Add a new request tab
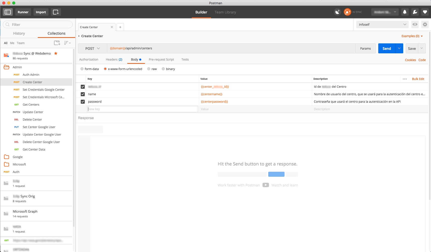The width and height of the screenshot is (431, 252). click(x=120, y=27)
